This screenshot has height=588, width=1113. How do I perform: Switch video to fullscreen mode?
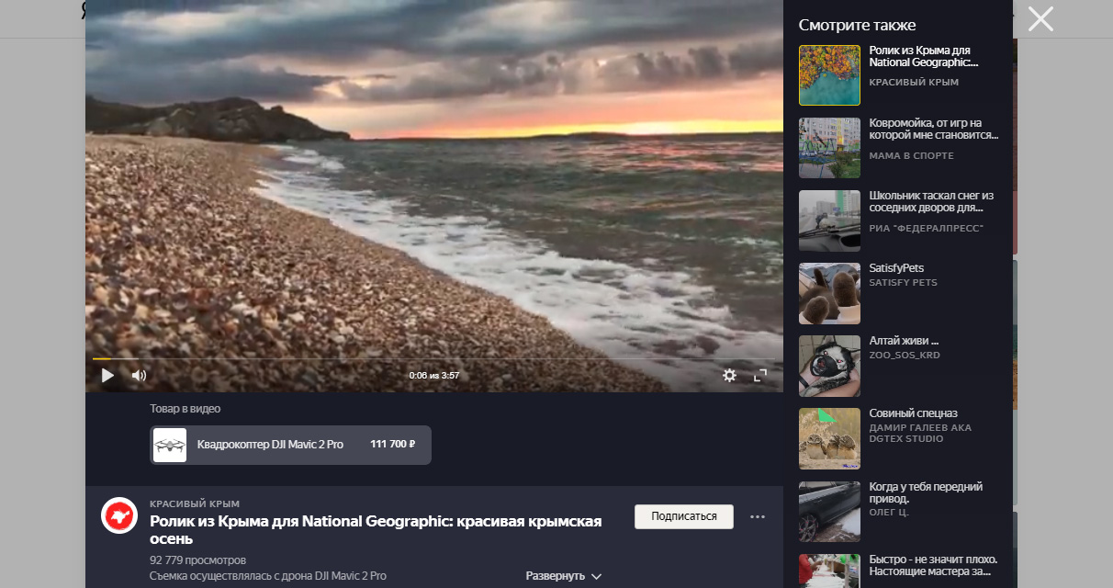coord(760,375)
